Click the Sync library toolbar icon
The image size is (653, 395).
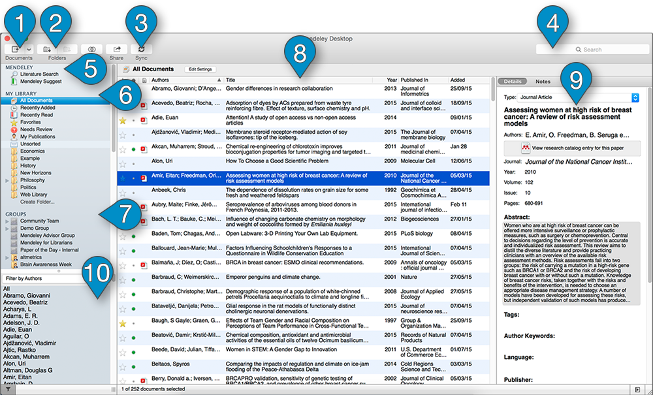click(x=141, y=49)
